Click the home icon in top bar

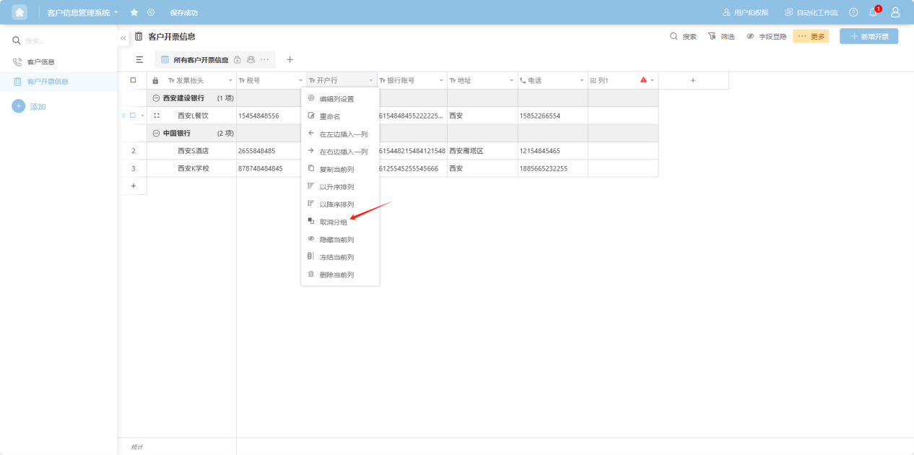tap(19, 12)
